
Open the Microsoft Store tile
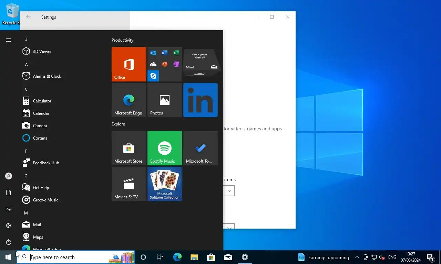(129, 148)
